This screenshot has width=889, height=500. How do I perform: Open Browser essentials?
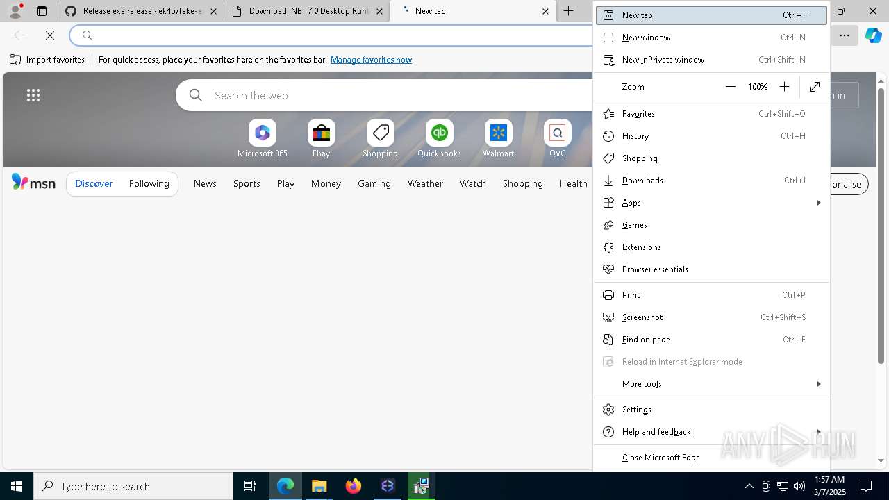pos(712,269)
